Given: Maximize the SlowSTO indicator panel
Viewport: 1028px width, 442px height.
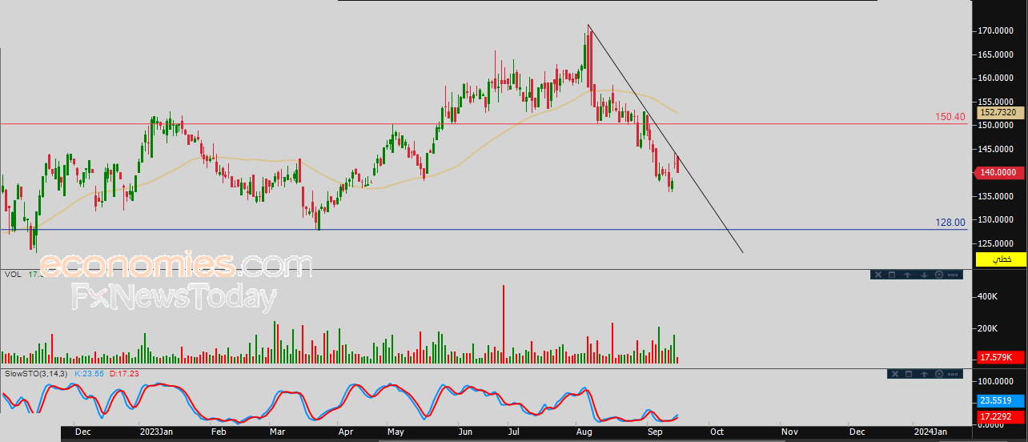Looking at the screenshot, I should coord(910,374).
